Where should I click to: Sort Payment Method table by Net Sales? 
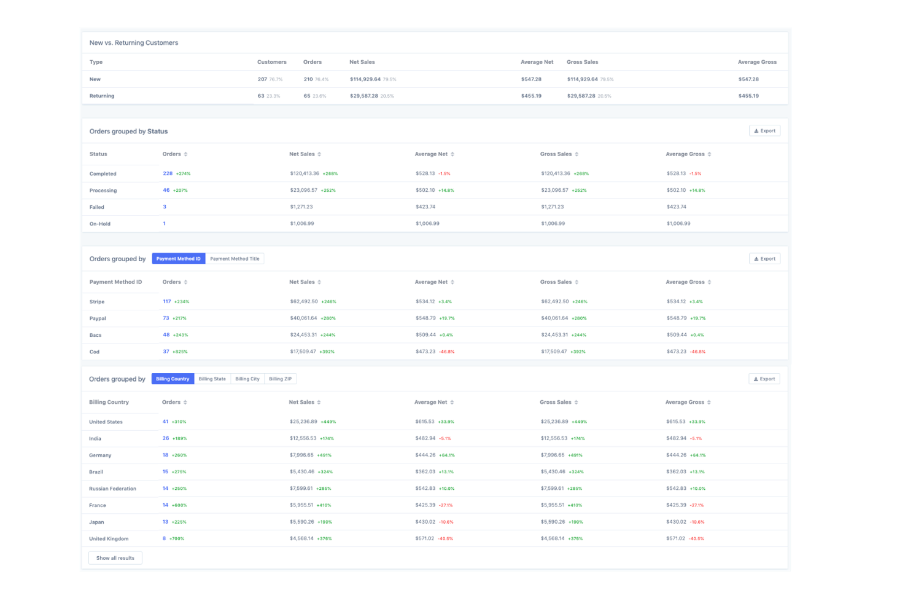point(319,282)
